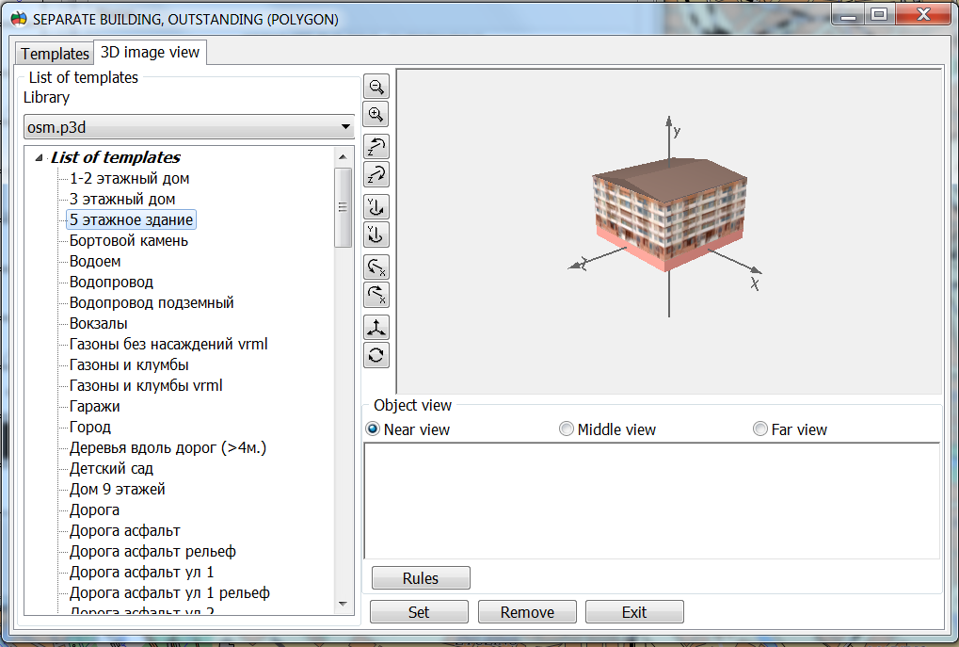The image size is (959, 647).
Task: Select the 3D image view tab
Action: [x=151, y=53]
